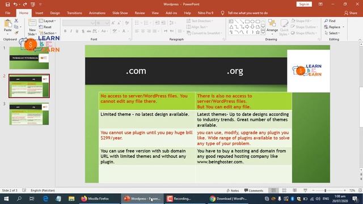Viewport: 363px width, 204px height.
Task: Click the Tell me lightbulb icon
Action: tap(222, 13)
